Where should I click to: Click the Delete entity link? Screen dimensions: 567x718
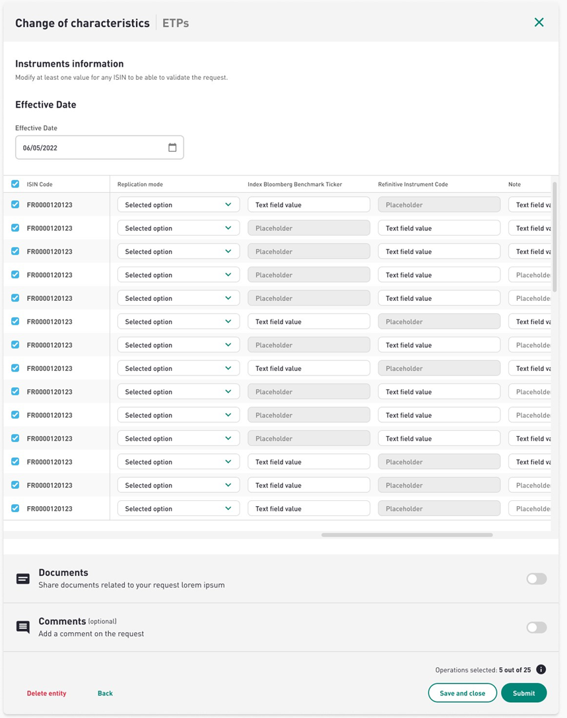[x=46, y=694]
